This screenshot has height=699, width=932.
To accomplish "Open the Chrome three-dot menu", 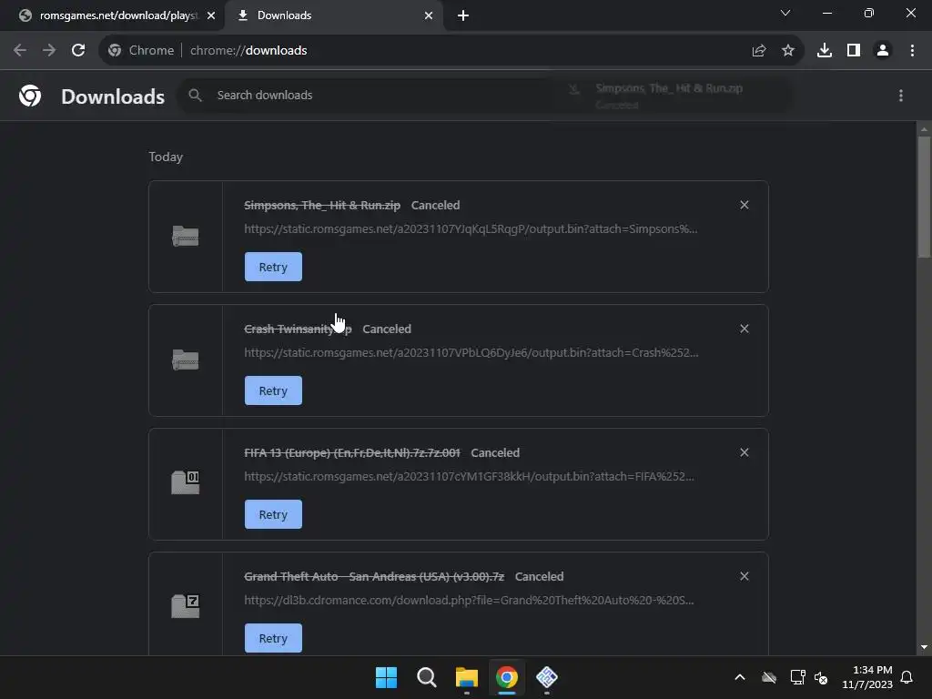I will pos(912,51).
